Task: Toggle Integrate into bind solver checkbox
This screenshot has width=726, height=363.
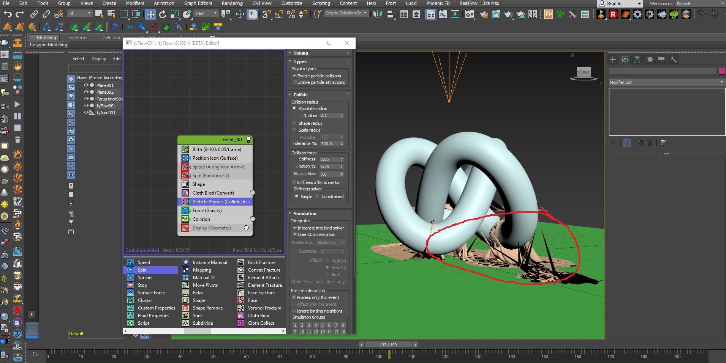Action: click(294, 228)
